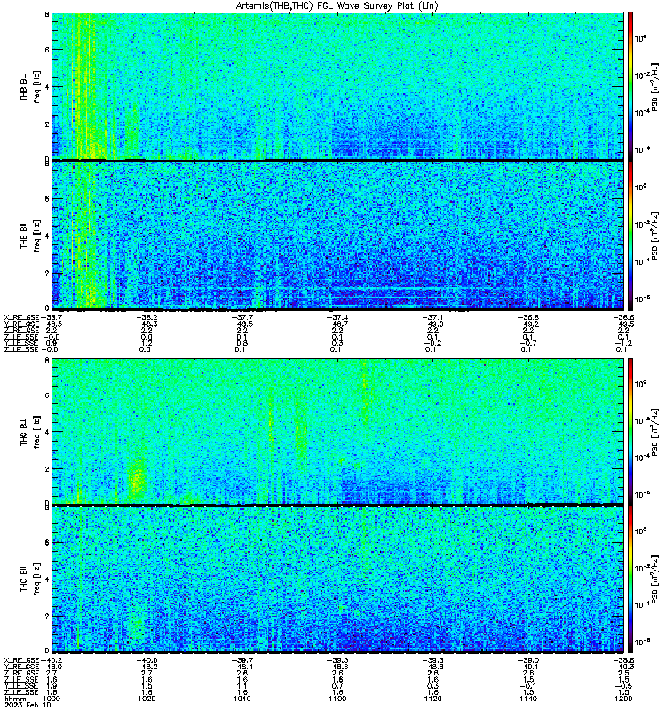
Task: Click the 'hhmm' time axis label
Action: (15, 699)
